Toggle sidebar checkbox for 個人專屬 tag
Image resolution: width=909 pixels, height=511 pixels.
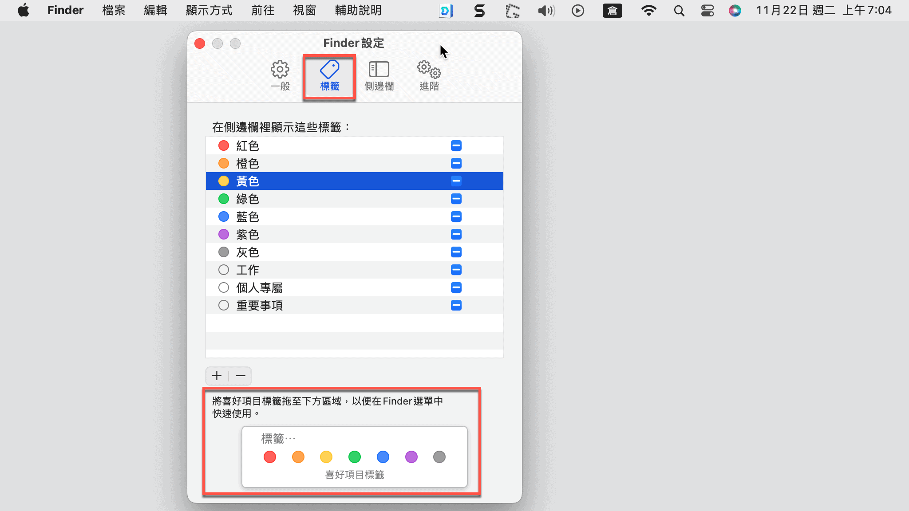pyautogui.click(x=456, y=287)
